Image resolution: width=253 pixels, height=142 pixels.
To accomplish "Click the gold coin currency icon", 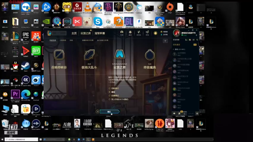I will click(155, 33).
